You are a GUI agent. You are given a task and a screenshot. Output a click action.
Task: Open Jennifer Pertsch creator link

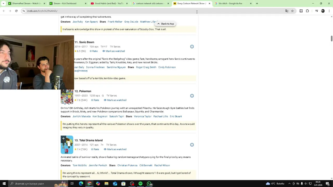[98, 166]
